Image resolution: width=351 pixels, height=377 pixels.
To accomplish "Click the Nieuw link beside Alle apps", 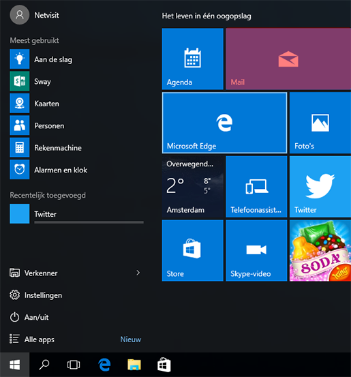I will click(x=131, y=340).
